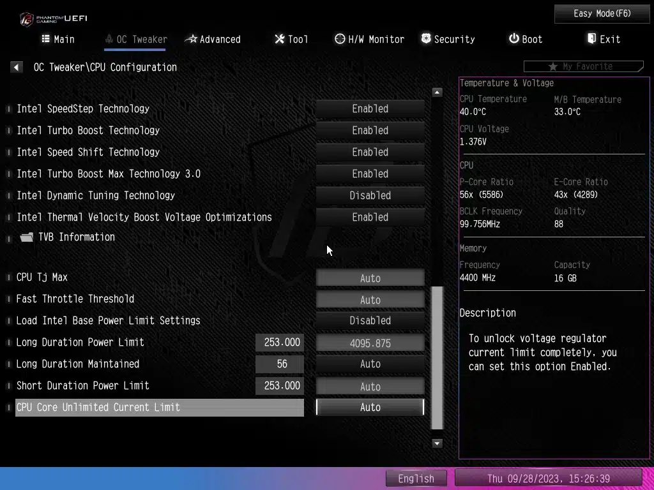Click the settings list scrollbar thumb
Viewport: 654px width, 490px height.
437,357
